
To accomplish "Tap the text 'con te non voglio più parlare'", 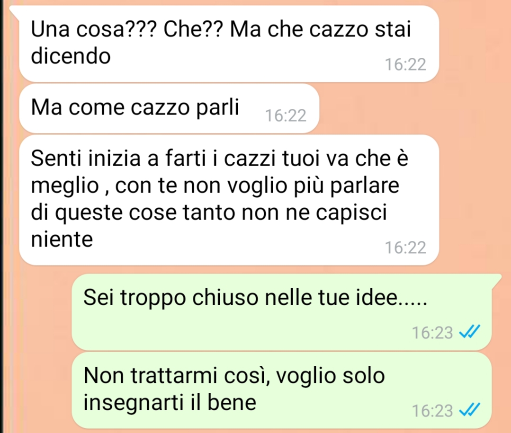I will pos(257,186).
